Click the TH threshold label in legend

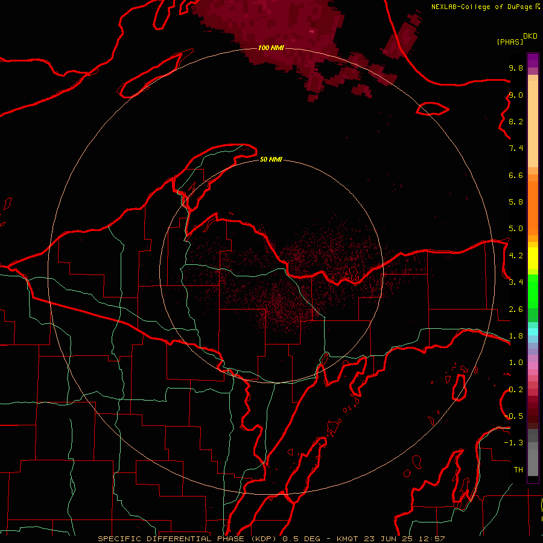coord(518,470)
